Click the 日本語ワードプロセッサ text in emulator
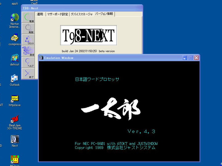The width and height of the screenshot is (222, 166). [x=97, y=79]
